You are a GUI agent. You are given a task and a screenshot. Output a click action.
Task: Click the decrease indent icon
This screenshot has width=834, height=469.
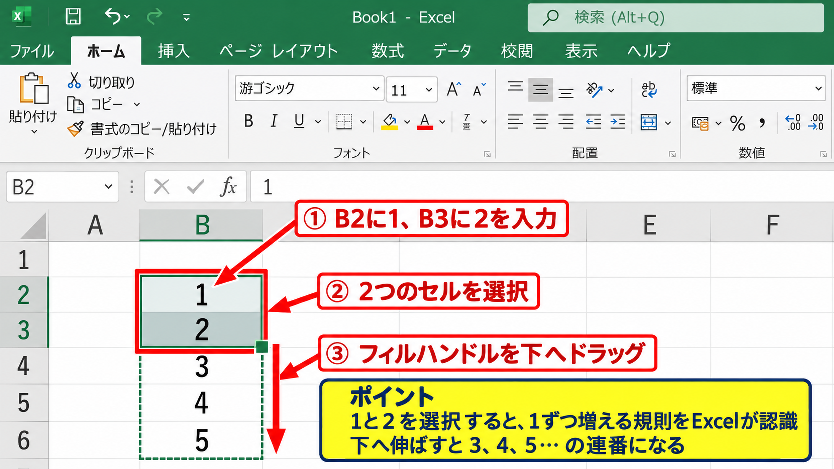coord(593,121)
